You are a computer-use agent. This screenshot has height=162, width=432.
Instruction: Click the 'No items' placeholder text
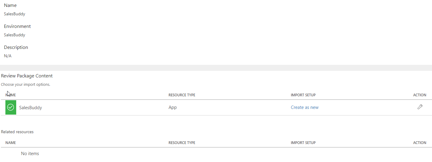click(30, 154)
